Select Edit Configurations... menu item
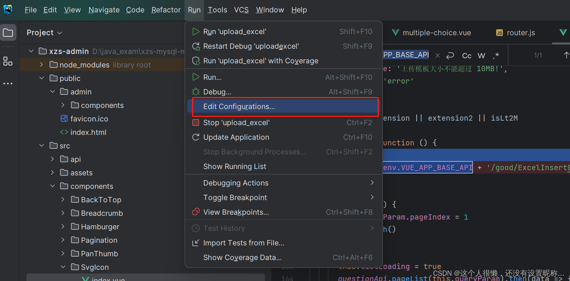 283,106
